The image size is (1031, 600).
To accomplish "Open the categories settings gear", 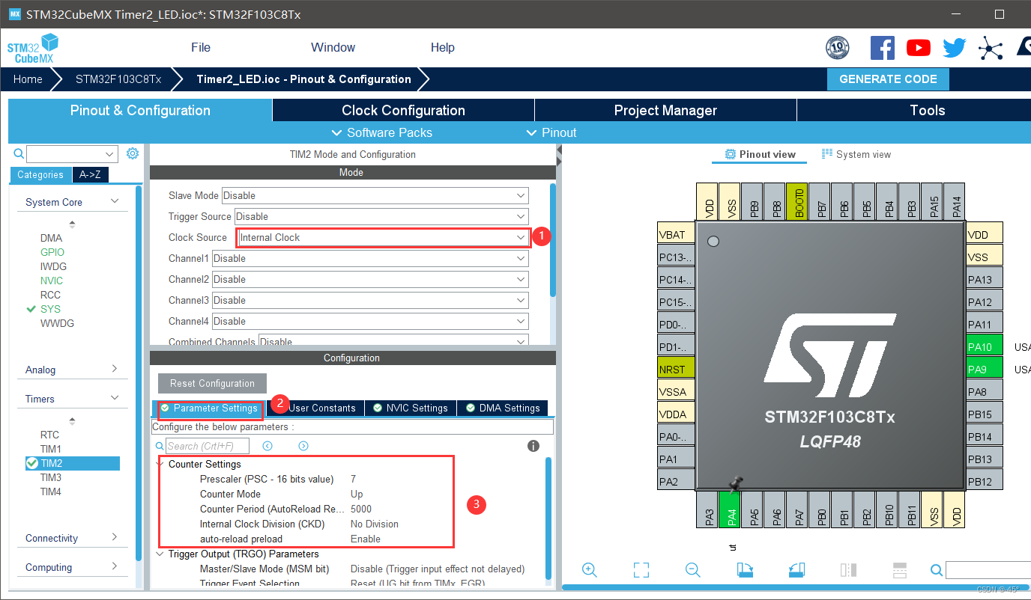I will coord(133,153).
